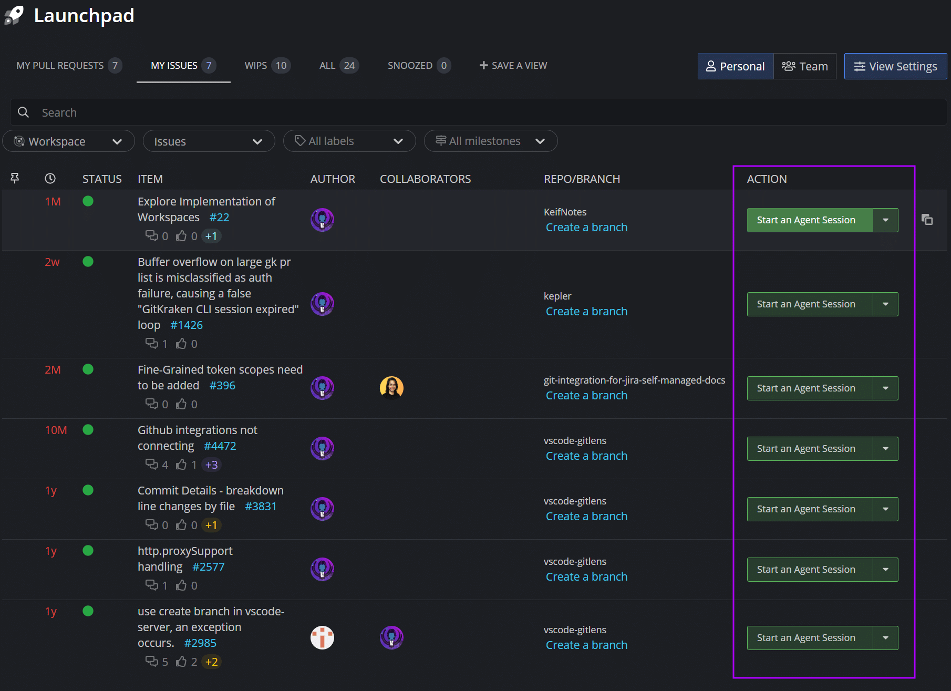Create a branch for KeifNotes issue
This screenshot has width=951, height=691.
tap(586, 228)
